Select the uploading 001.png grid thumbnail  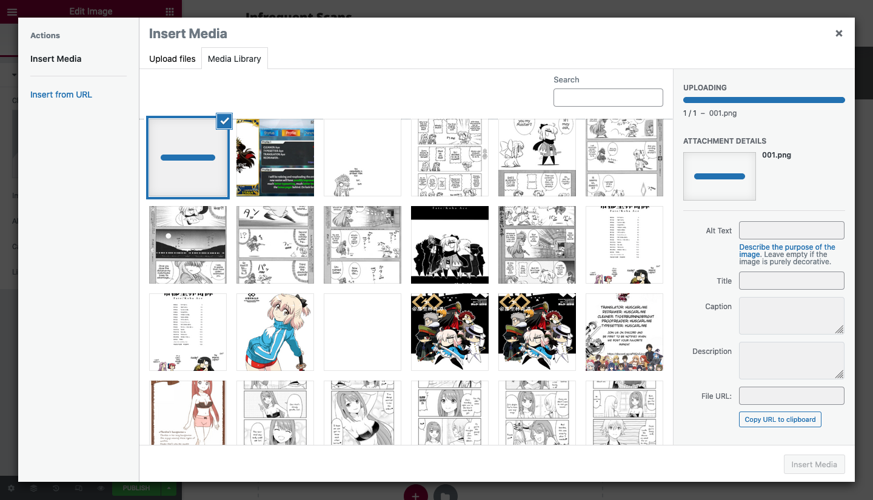188,158
